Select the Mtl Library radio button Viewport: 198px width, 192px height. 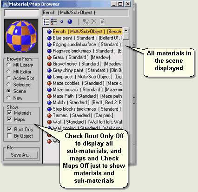9,65
